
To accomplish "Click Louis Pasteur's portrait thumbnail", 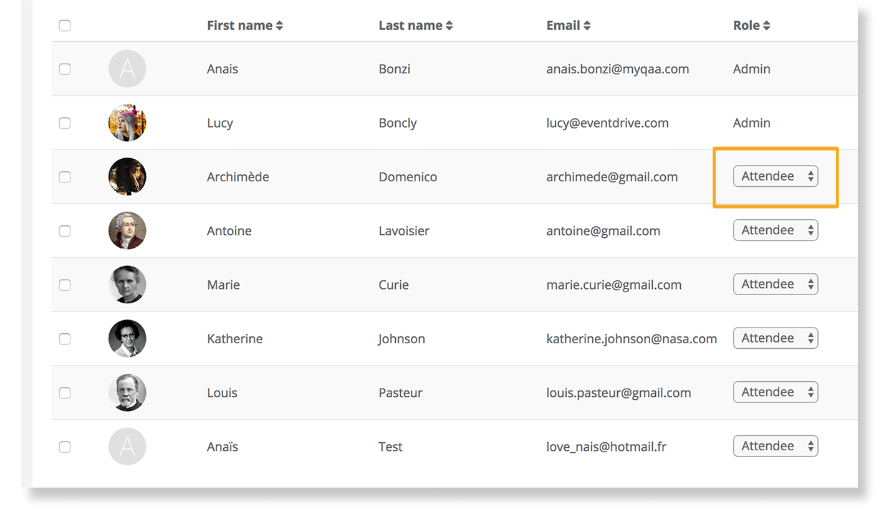I will [127, 392].
